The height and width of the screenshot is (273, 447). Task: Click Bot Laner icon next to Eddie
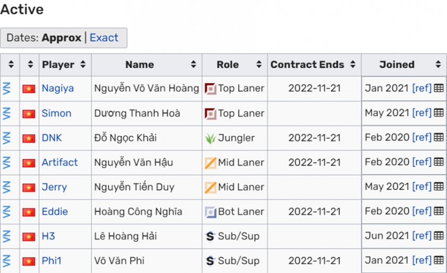(x=210, y=212)
